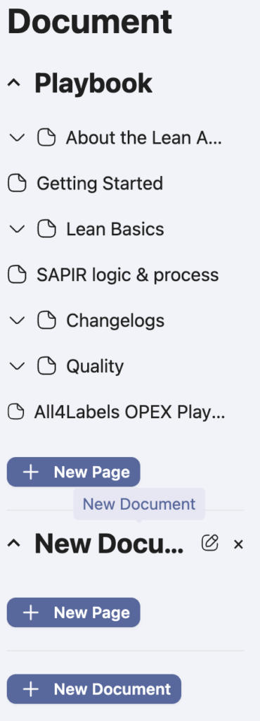Click the New Document button
This screenshot has height=721, width=260.
click(x=94, y=689)
